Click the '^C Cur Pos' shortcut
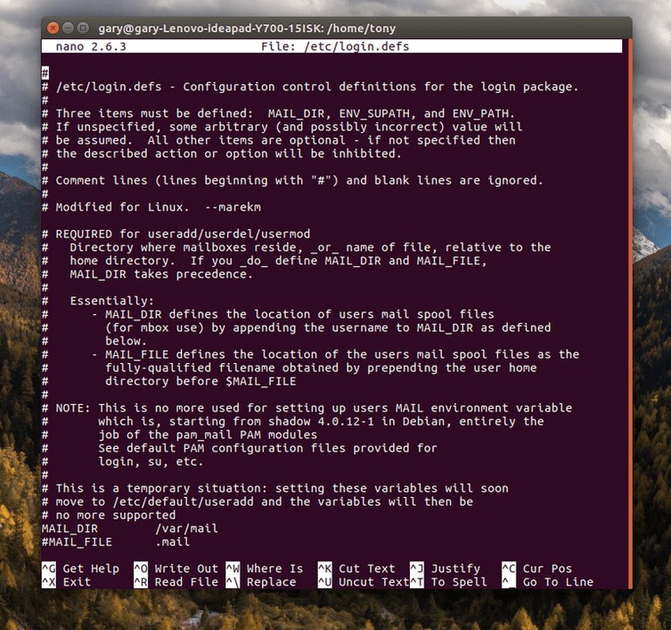 (x=537, y=568)
